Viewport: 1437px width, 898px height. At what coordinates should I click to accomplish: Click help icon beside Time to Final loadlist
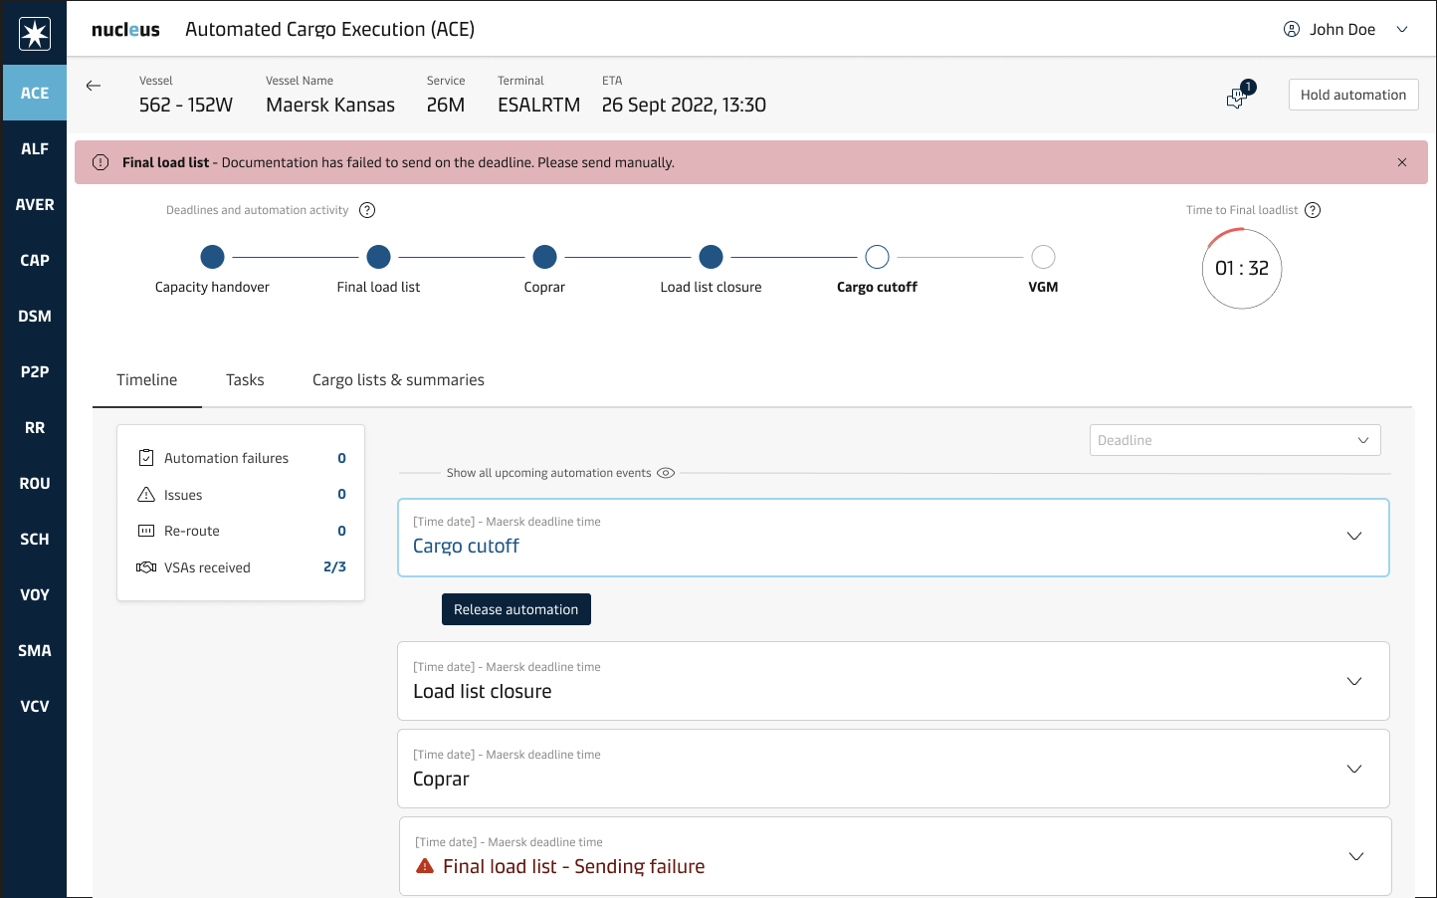[1313, 210]
